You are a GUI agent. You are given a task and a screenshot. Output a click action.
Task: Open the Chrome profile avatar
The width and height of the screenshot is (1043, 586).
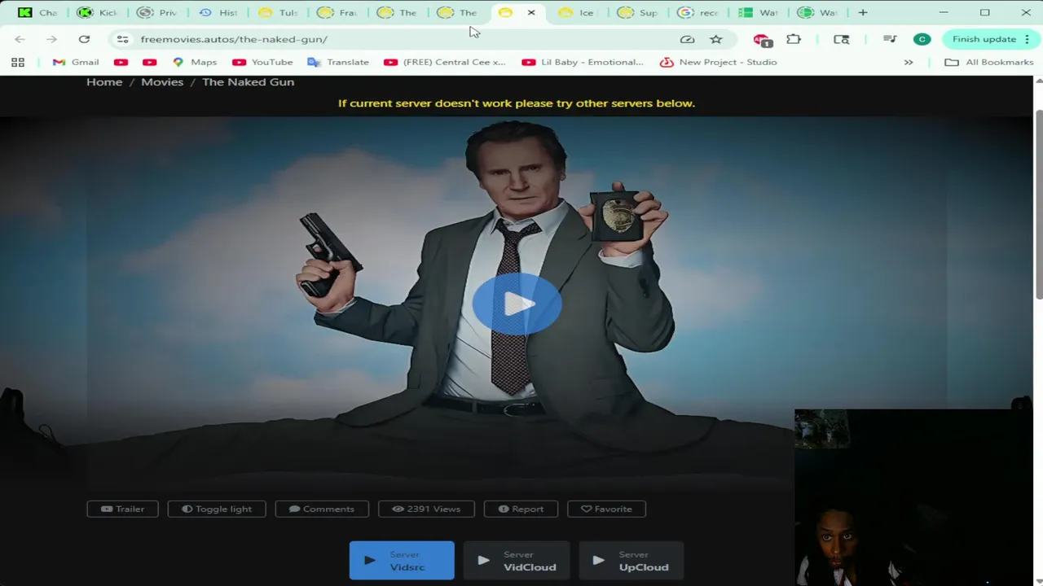point(922,39)
